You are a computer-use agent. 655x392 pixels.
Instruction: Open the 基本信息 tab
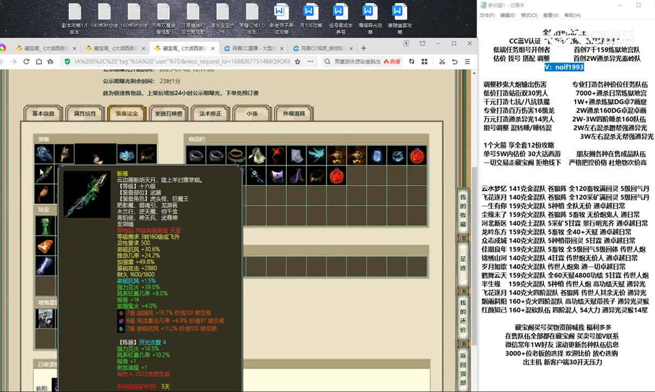(43, 114)
